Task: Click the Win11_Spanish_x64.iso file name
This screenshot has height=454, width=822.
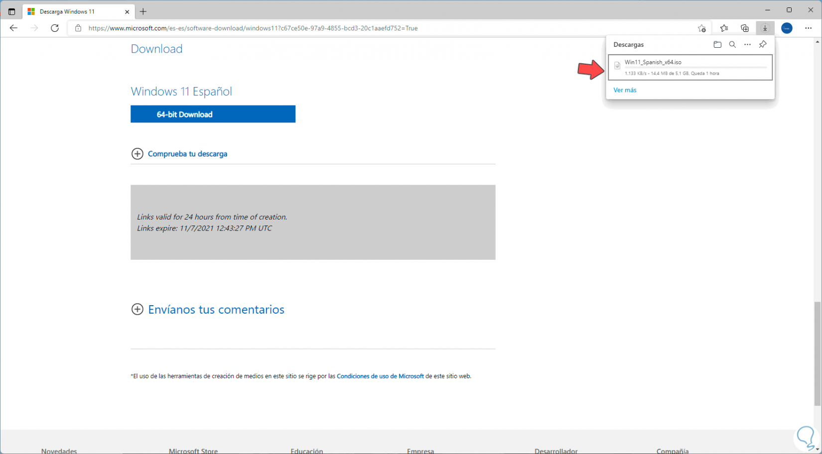Action: pos(653,62)
